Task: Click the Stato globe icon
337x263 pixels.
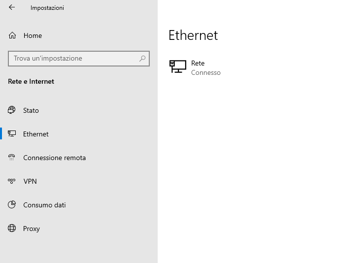Action: (x=12, y=110)
